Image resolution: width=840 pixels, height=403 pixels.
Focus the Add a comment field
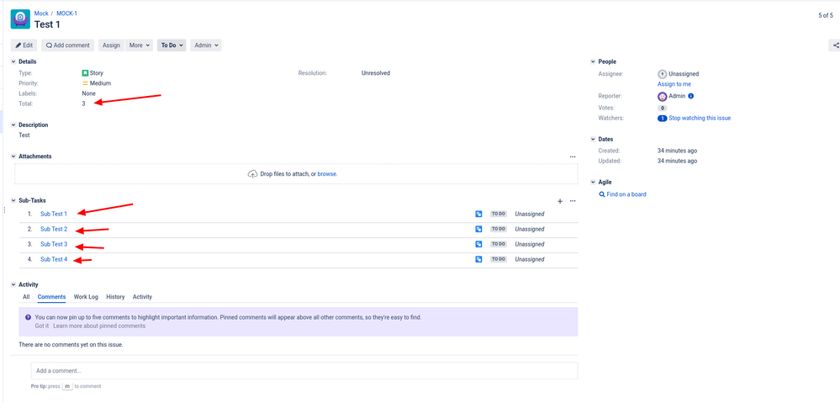click(x=304, y=370)
